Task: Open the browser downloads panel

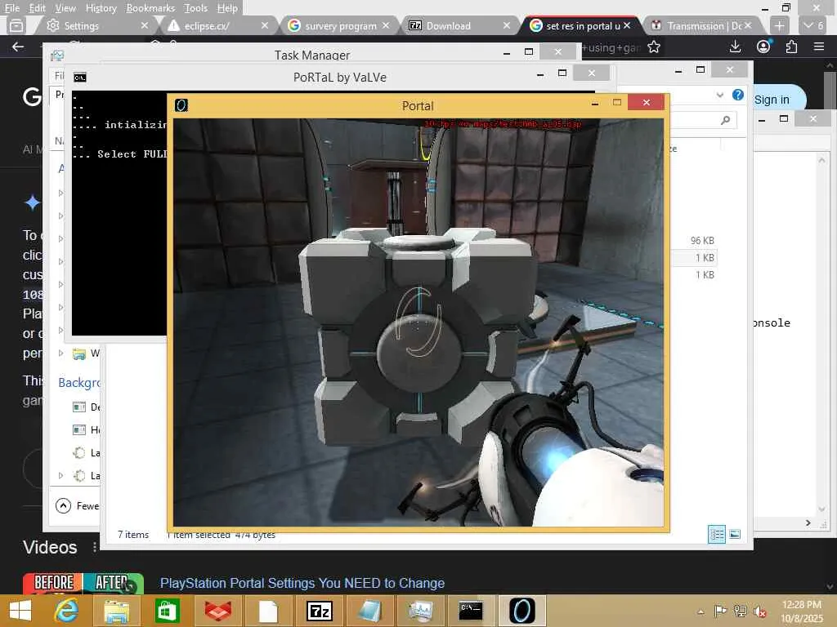Action: coord(735,47)
